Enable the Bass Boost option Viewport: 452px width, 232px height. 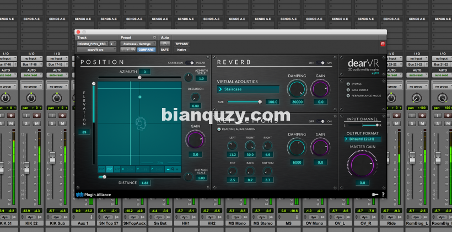348,90
